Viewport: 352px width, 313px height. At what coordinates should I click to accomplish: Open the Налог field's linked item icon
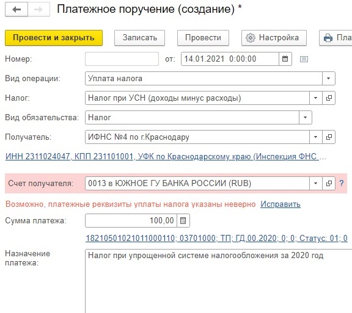point(329,98)
